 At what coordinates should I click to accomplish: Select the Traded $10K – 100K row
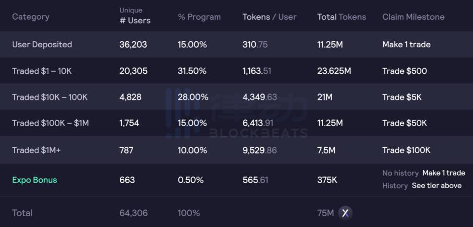pyautogui.click(x=236, y=97)
